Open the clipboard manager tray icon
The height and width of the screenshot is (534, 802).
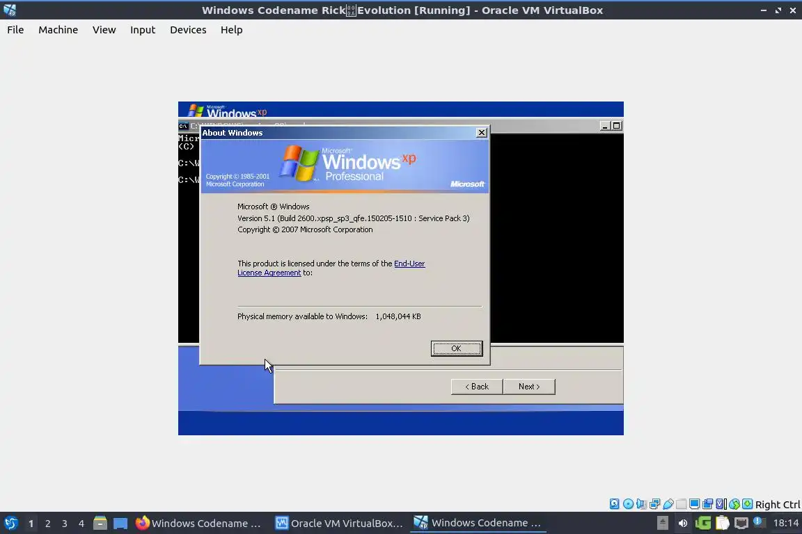722,523
